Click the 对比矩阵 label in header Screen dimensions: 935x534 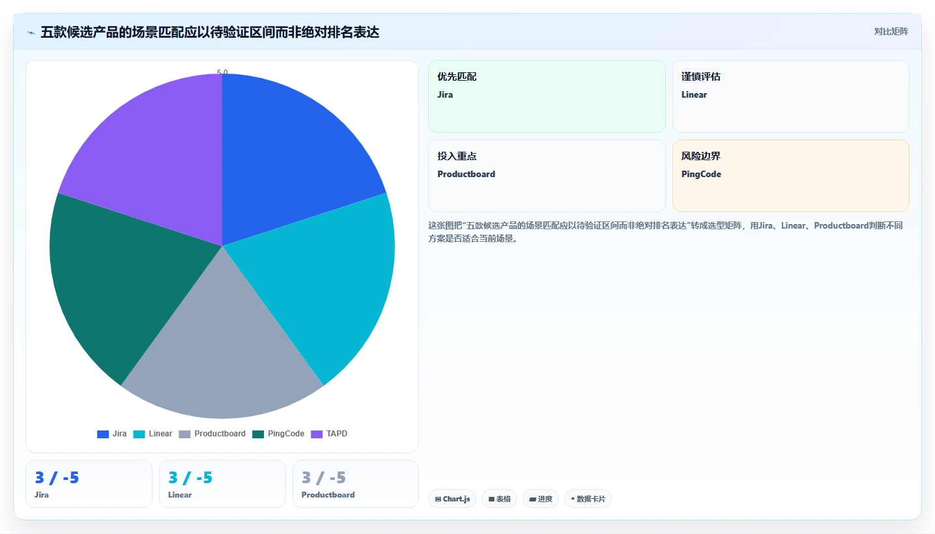(891, 31)
